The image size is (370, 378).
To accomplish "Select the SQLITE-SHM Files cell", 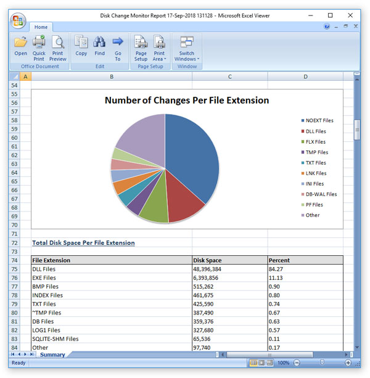I will click(112, 339).
